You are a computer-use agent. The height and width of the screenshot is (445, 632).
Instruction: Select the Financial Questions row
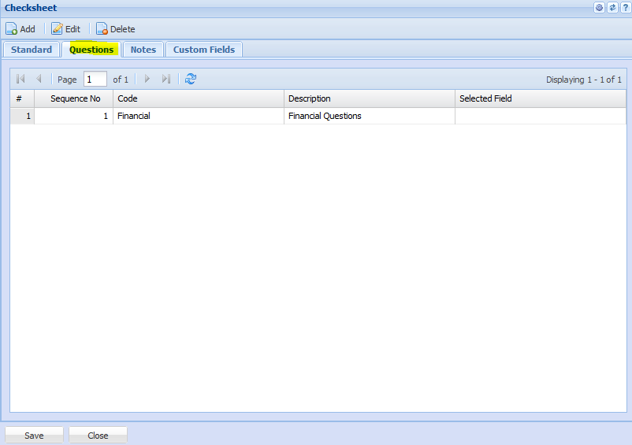coord(325,116)
